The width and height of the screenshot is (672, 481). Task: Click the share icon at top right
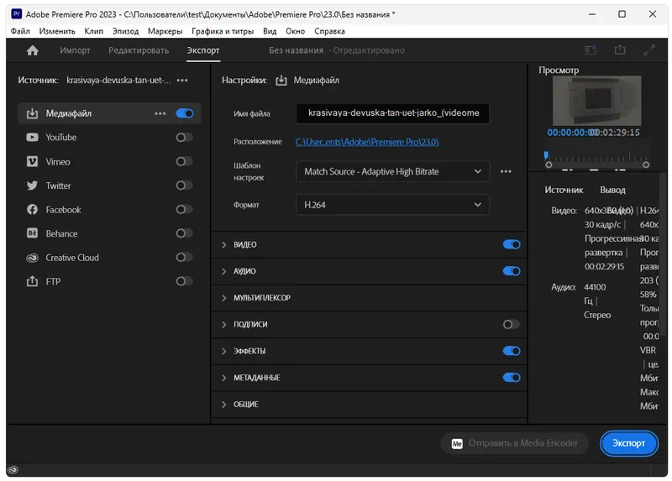[620, 50]
